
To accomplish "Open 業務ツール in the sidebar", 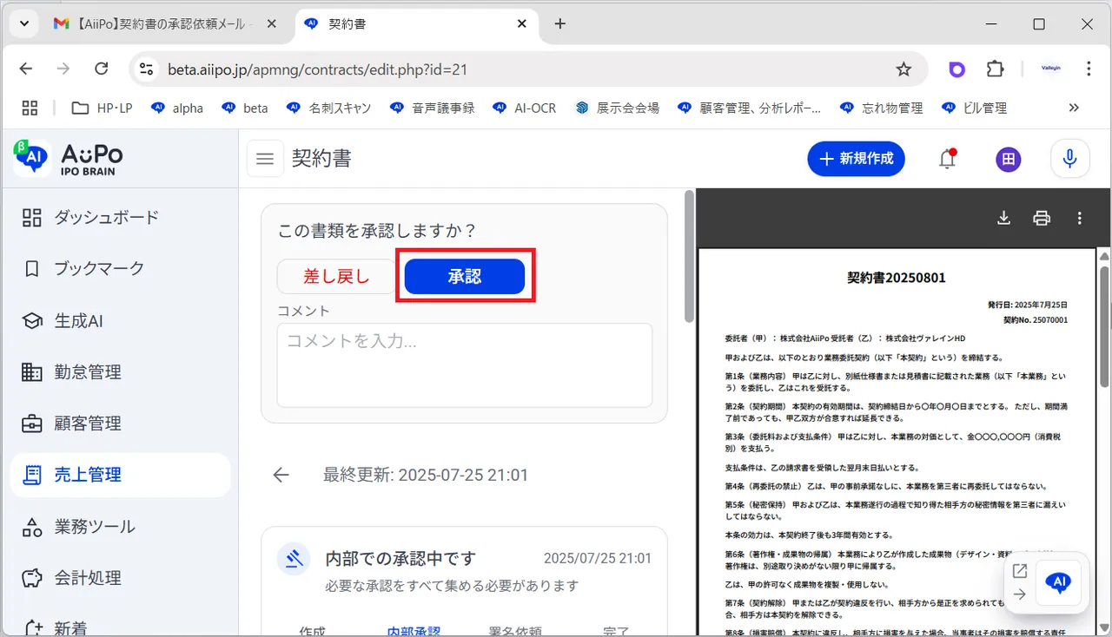I will coord(120,527).
